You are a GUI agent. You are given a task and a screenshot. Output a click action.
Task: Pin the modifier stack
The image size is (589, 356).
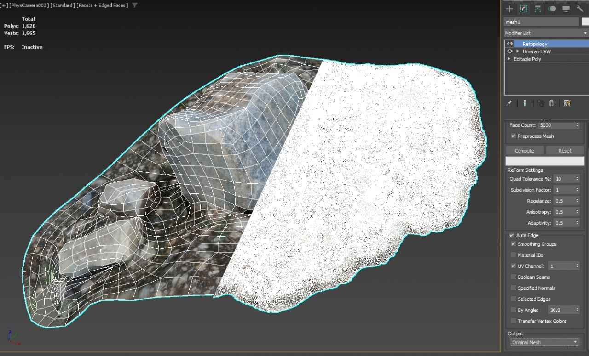509,103
